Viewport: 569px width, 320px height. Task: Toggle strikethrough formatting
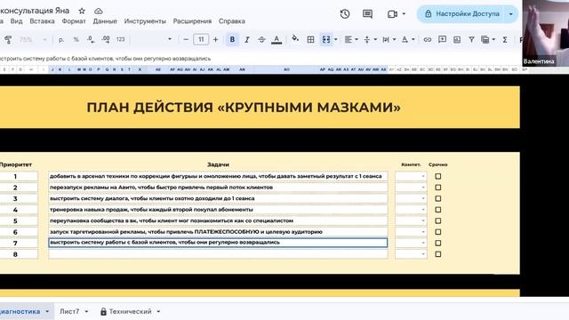point(261,39)
